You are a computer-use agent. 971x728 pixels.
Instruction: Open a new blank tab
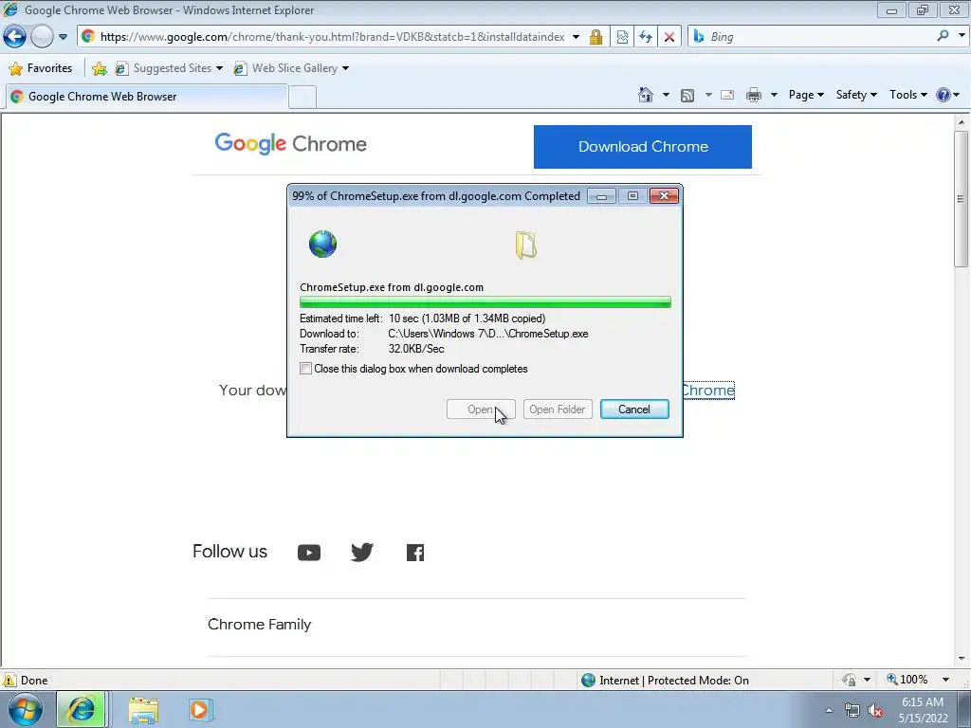click(302, 98)
